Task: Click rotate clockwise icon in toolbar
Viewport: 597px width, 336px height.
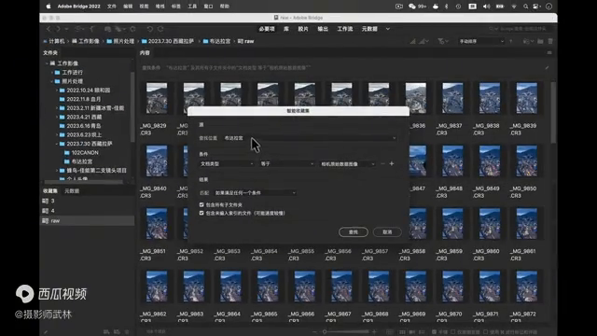Action: [x=160, y=29]
